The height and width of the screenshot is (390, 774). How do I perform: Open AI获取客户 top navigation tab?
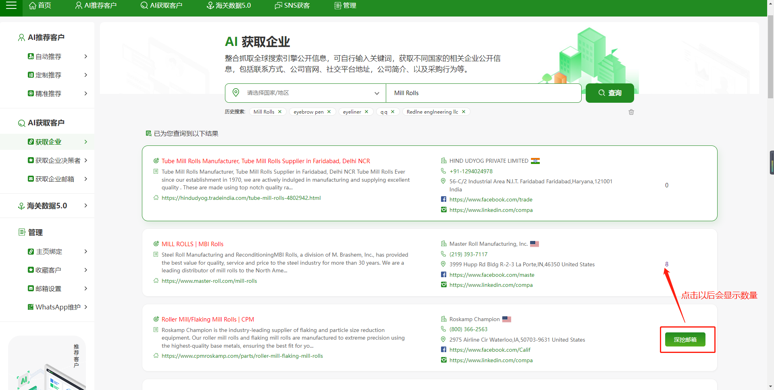point(161,5)
